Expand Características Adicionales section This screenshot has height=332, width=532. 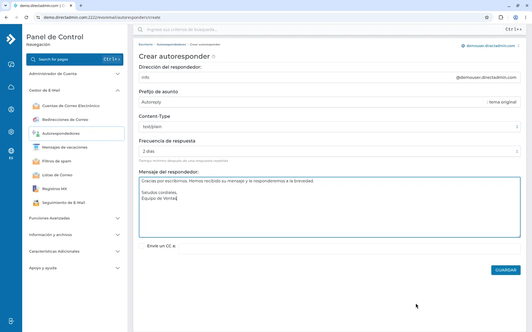[x=75, y=251]
